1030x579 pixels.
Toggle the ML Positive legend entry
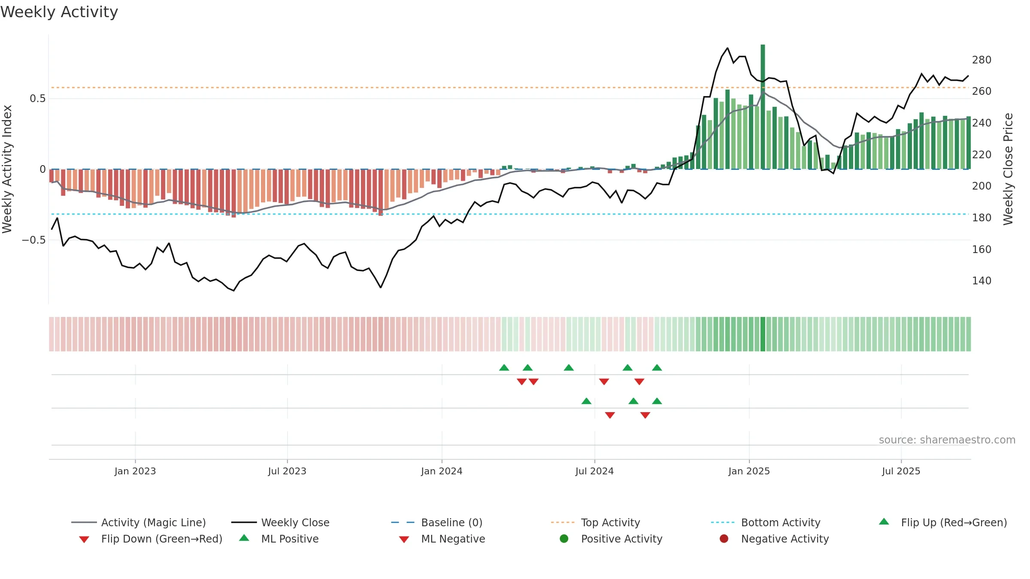pos(279,539)
